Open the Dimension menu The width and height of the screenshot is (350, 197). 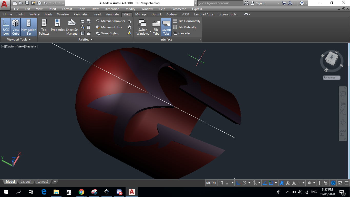[x=112, y=9]
